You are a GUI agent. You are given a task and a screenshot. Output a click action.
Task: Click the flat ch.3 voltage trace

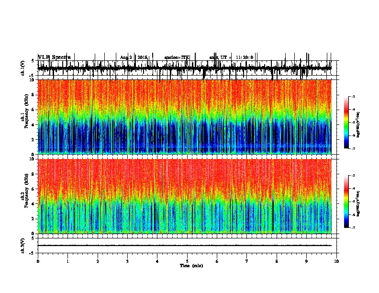(x=185, y=246)
